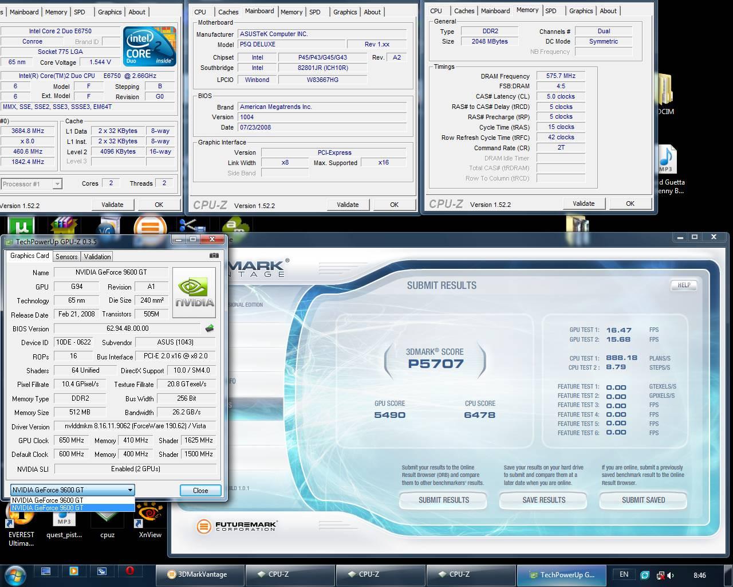The height and width of the screenshot is (587, 733).
Task: Open Graphics tab in Mainboard CPU-Z window
Action: click(345, 12)
